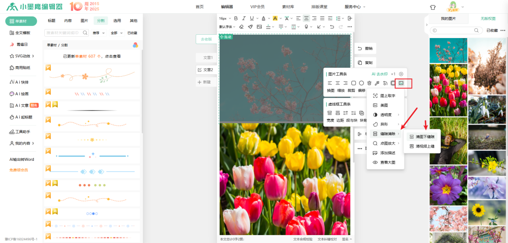Click the 撤销 side button
Screen dimensions: 508x243
tap(365, 48)
